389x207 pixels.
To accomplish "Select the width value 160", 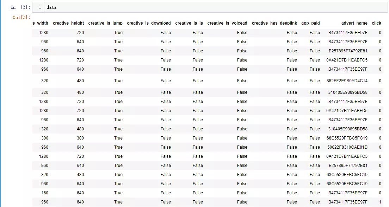I will 45,193.
